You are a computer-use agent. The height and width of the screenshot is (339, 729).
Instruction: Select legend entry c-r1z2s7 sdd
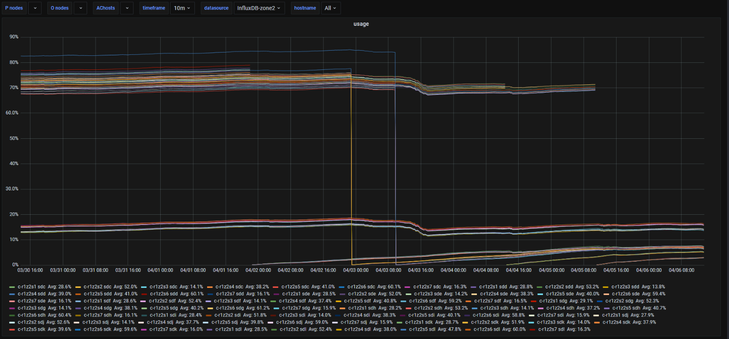pyautogui.click(x=231, y=294)
